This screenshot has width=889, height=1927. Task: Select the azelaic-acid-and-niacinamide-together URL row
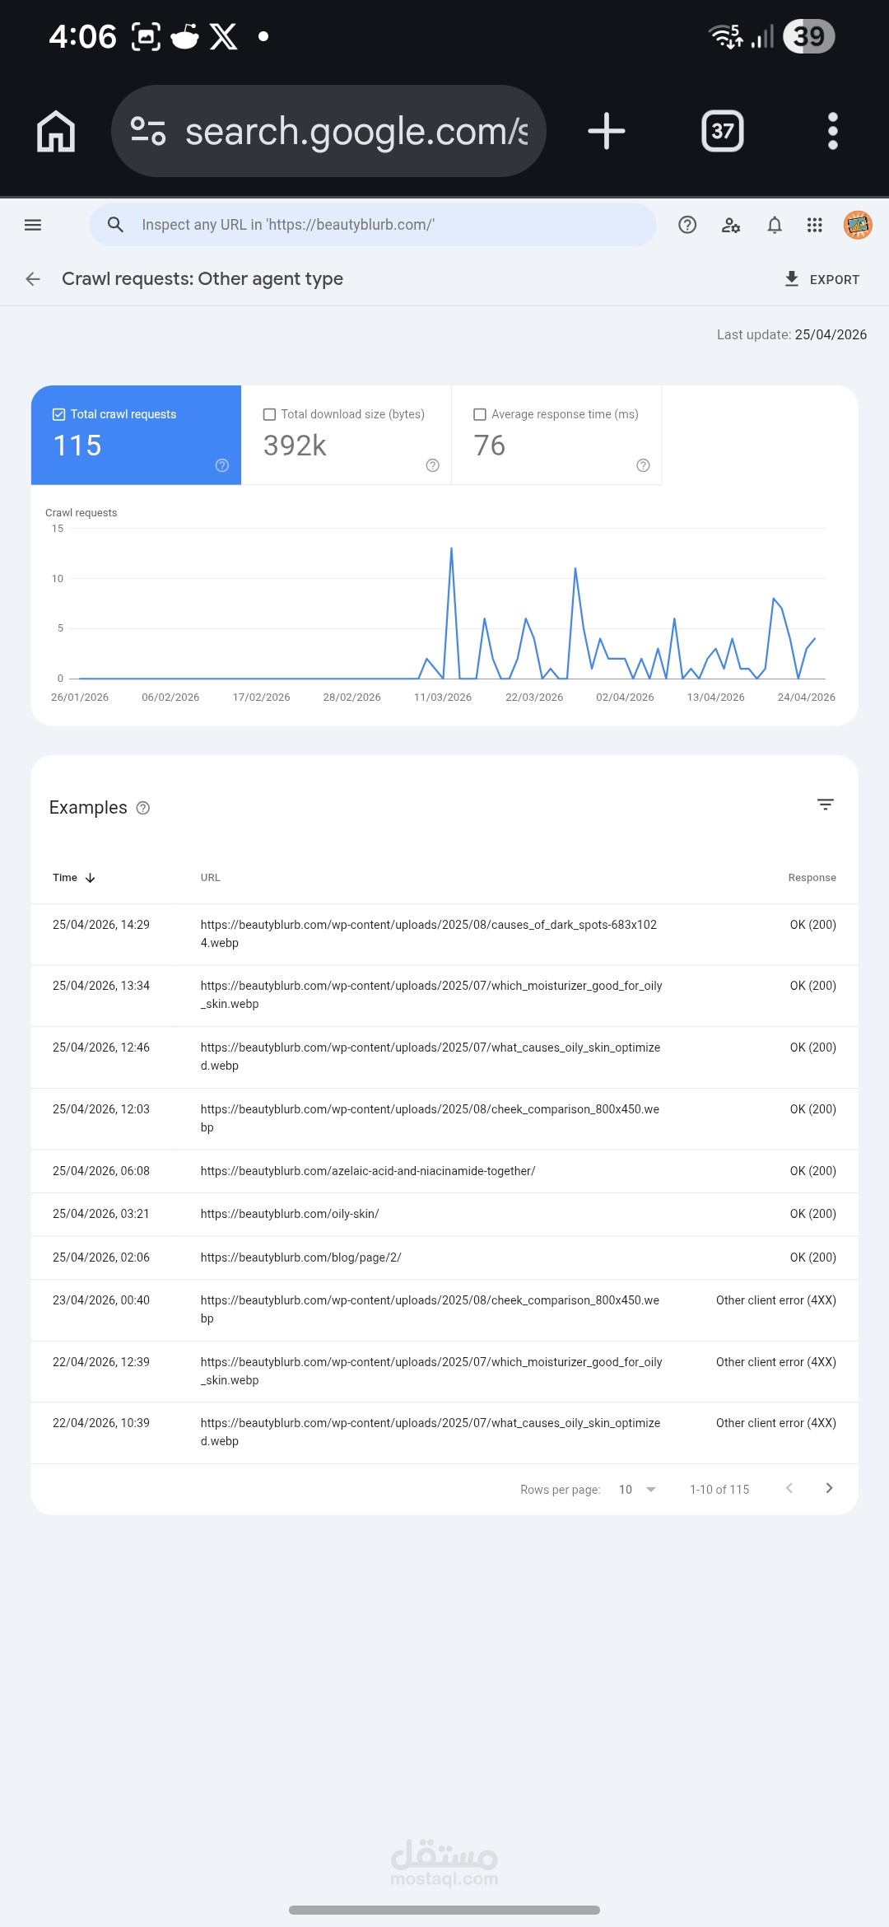click(x=444, y=1171)
